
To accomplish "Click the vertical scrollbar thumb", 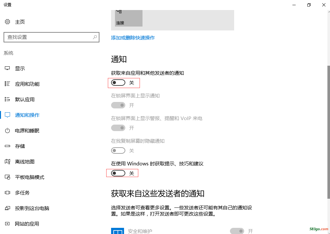I will tap(328, 132).
